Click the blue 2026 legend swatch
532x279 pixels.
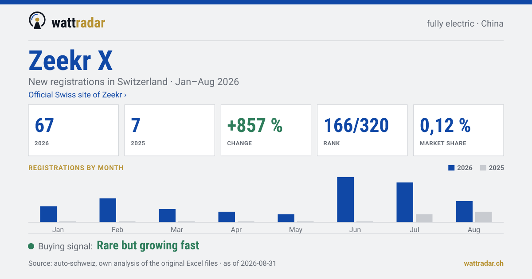[452, 168]
